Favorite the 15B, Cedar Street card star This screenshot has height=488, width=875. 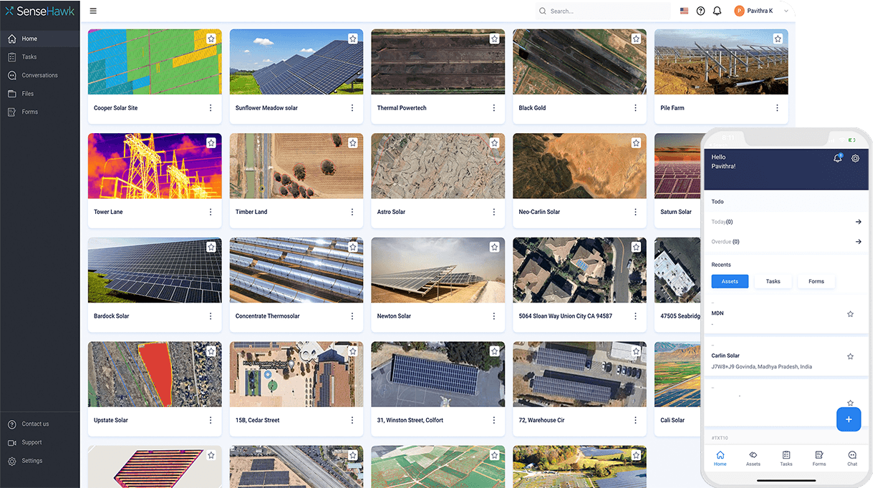(353, 351)
